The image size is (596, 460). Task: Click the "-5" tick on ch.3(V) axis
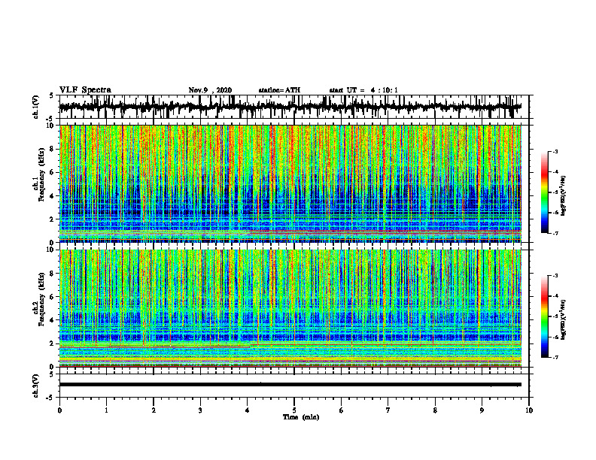(50, 398)
